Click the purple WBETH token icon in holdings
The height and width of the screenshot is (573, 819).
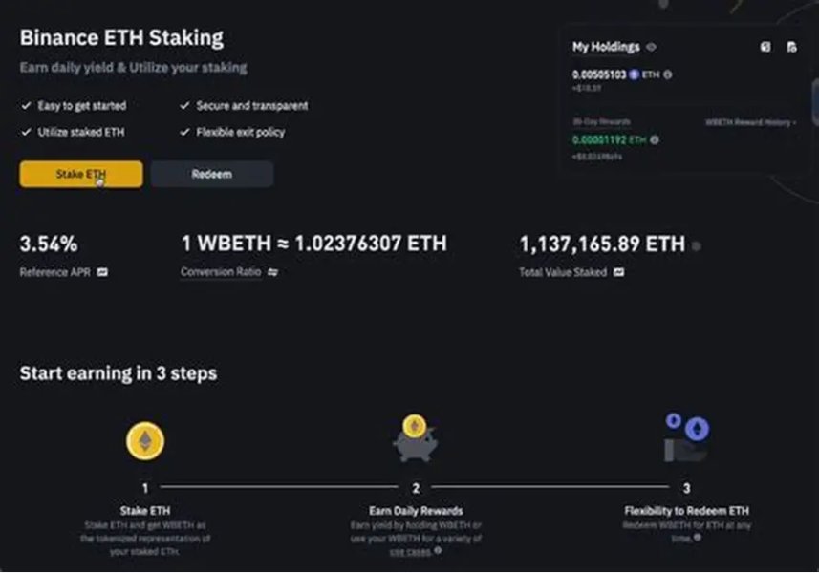click(x=634, y=74)
